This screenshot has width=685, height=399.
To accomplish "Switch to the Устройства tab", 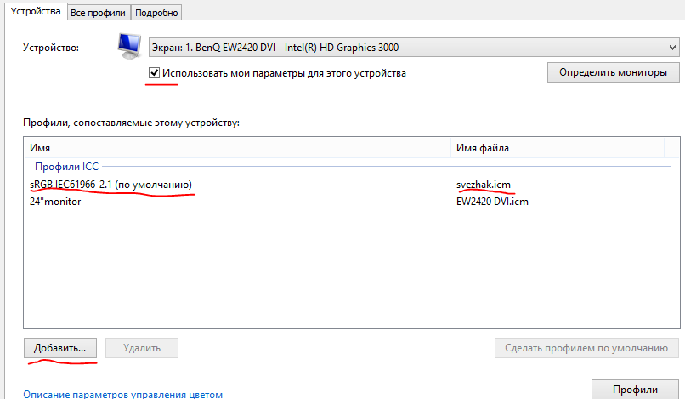I will point(33,12).
